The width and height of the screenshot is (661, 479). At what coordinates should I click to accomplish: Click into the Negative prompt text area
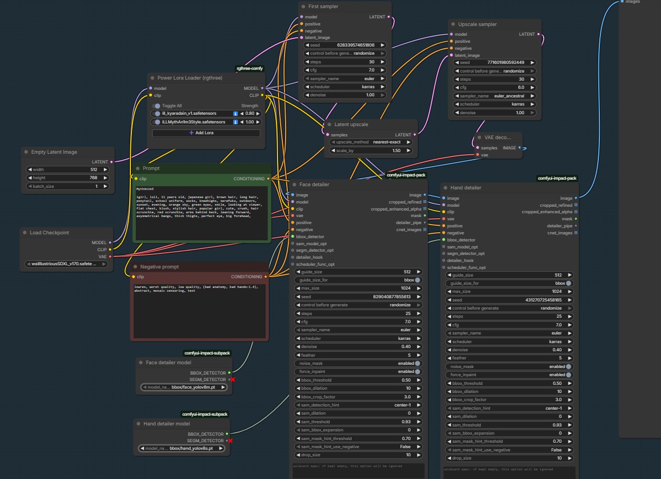tap(199, 311)
